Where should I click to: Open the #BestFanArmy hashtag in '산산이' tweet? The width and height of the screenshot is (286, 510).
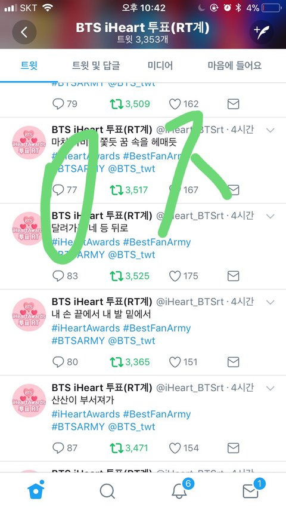point(157,414)
